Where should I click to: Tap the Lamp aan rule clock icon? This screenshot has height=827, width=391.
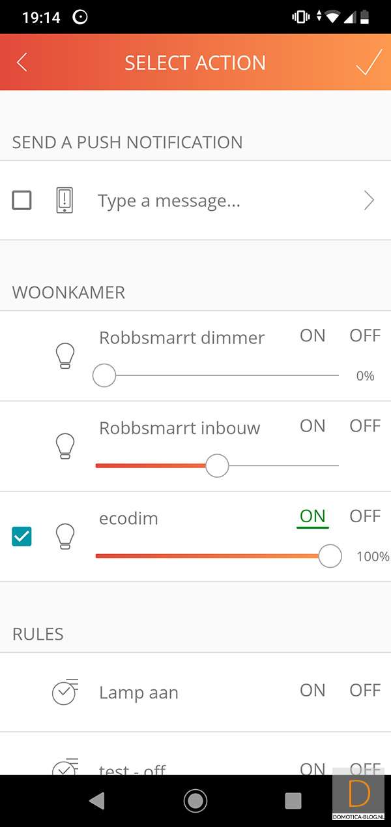[65, 693]
